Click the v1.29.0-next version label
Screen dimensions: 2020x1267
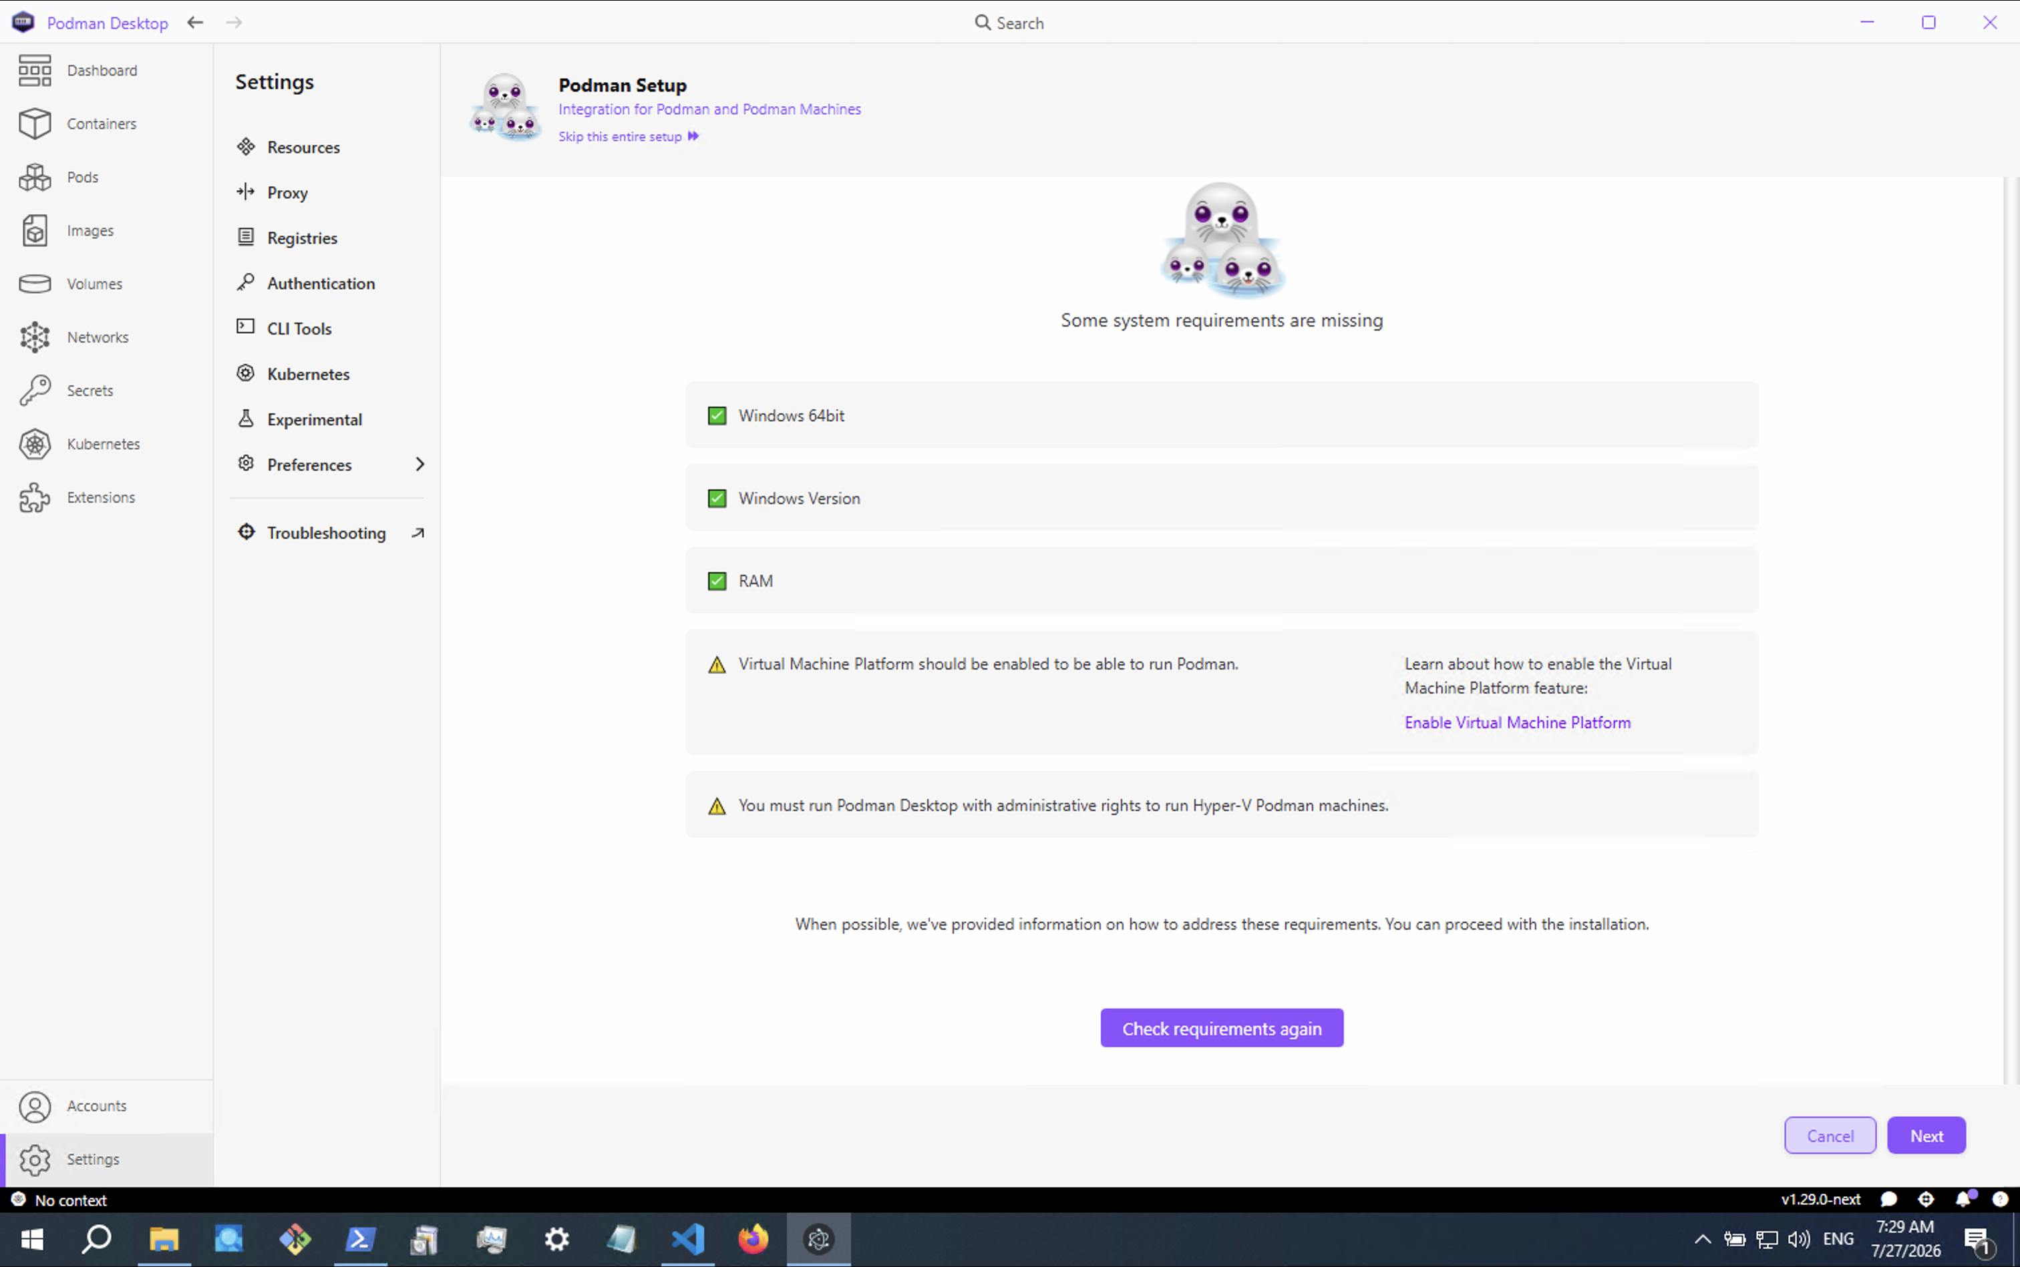pyautogui.click(x=1820, y=1199)
